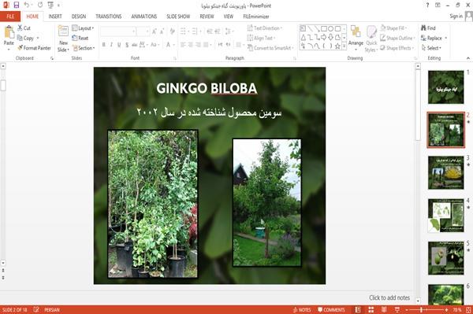Switch to the DESIGN tab

pos(78,17)
